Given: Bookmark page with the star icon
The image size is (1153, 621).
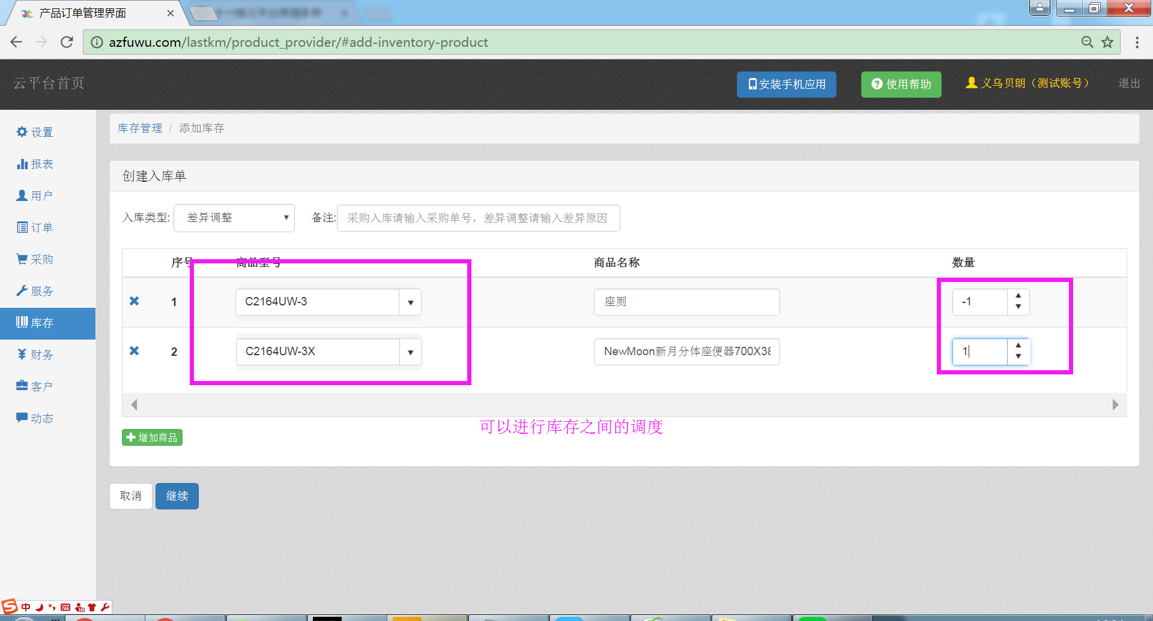Looking at the screenshot, I should [1107, 42].
